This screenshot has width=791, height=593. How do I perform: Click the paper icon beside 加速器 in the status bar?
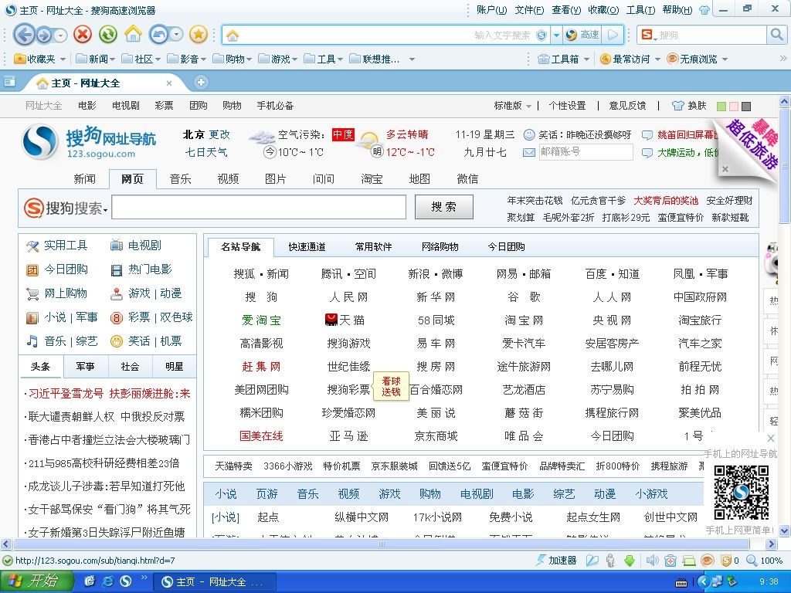coord(592,561)
